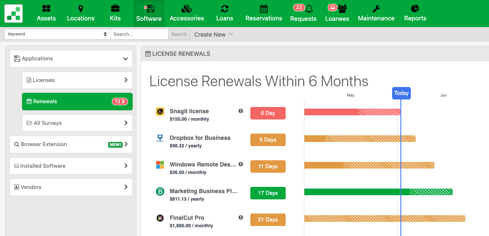The width and height of the screenshot is (489, 236).
Task: Open the Marketing Business Pl... license
Action: coord(203,191)
